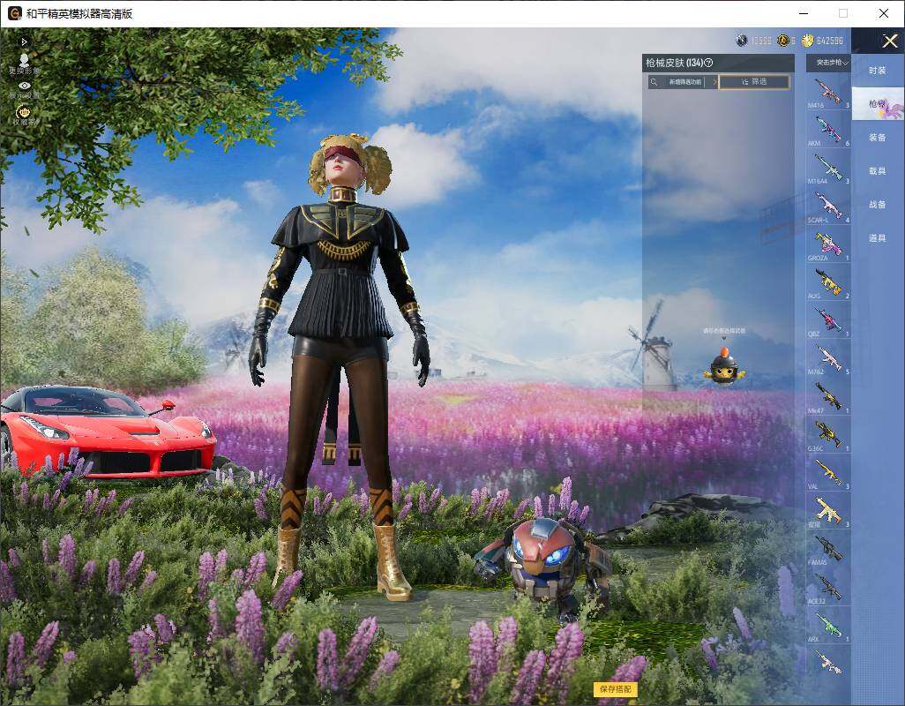905x706 pixels.
Task: Pick the ACE32 rifle skin
Action: point(828,588)
